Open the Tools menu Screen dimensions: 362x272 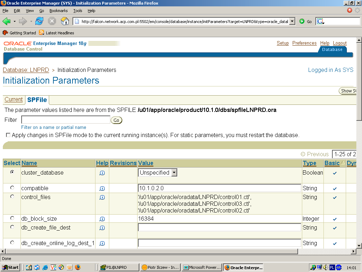coord(77,11)
